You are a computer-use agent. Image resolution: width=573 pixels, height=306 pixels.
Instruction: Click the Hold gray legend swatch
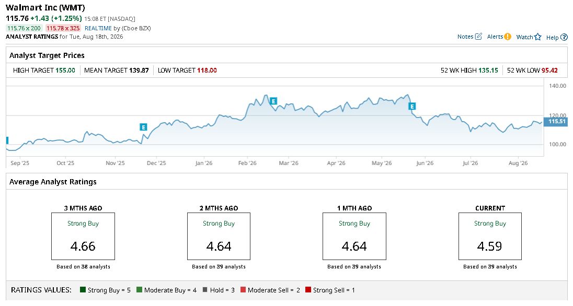click(204, 290)
